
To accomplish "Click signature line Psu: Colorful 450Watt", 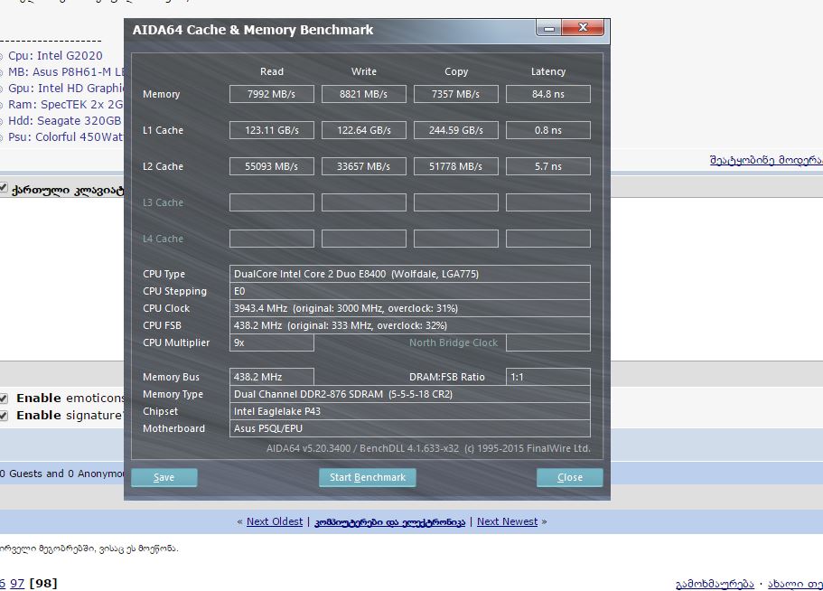I will click(x=67, y=137).
